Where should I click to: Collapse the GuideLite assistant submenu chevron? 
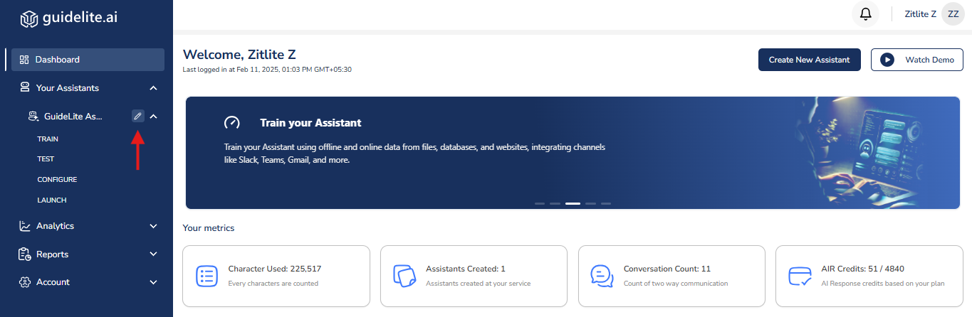pyautogui.click(x=153, y=116)
